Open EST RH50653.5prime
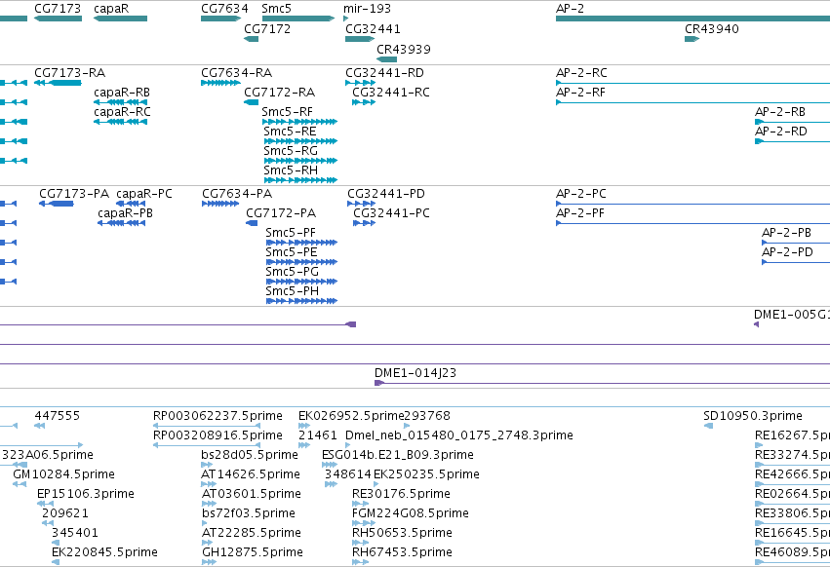Image resolution: width=830 pixels, height=567 pixels. pos(361,544)
